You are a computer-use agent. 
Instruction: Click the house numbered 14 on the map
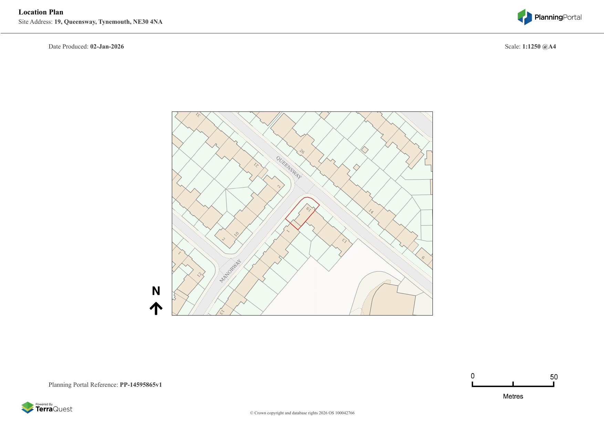point(371,211)
